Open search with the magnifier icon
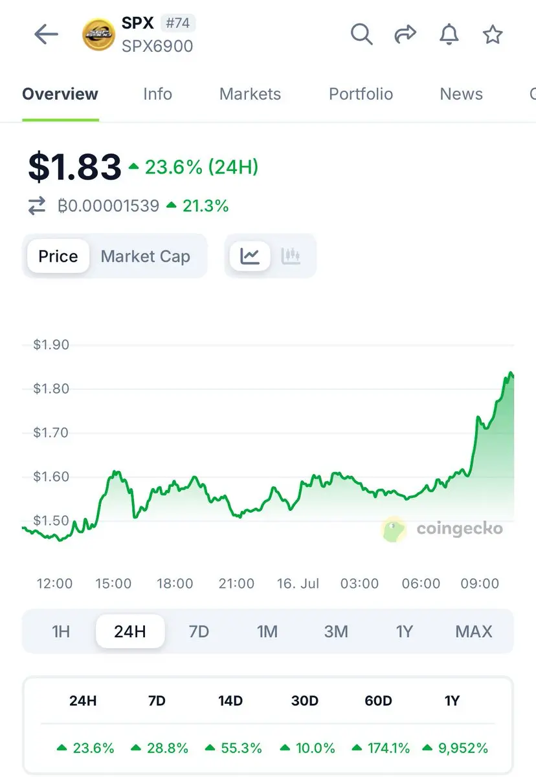The width and height of the screenshot is (536, 777). [x=362, y=34]
